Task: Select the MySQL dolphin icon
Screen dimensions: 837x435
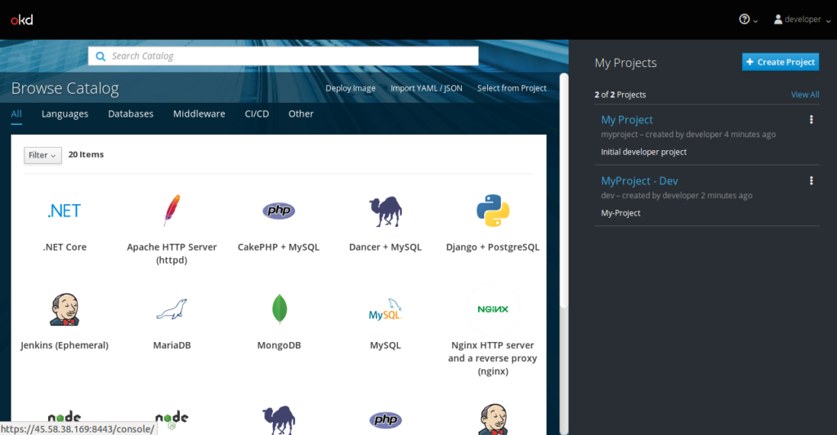Action: tap(386, 309)
